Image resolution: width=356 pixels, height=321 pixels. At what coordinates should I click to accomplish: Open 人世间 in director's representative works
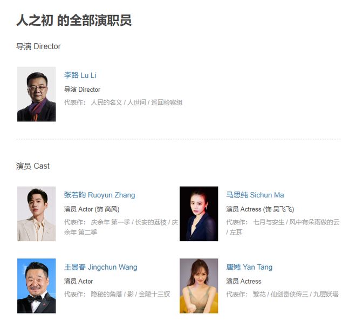click(x=136, y=103)
